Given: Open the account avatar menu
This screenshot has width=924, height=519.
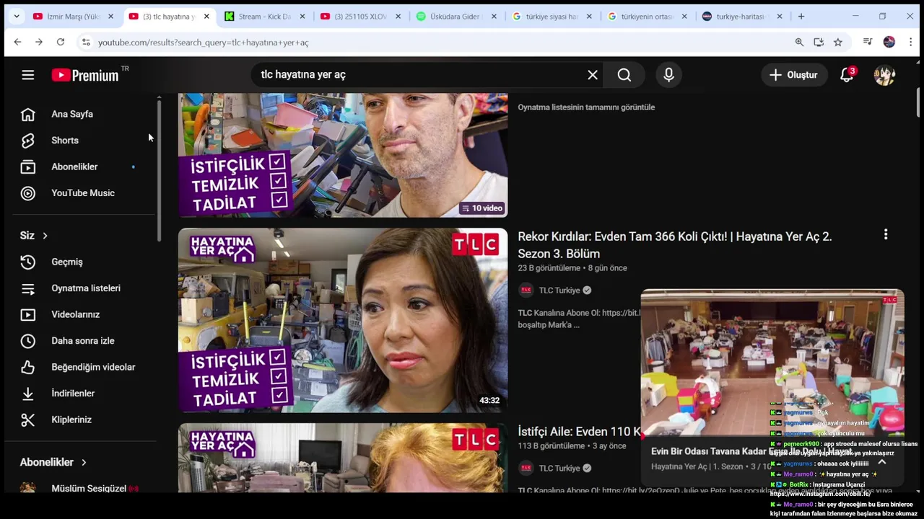Looking at the screenshot, I should (884, 75).
